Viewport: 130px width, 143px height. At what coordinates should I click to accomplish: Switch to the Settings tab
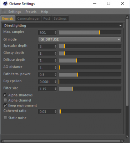[x=60, y=19]
